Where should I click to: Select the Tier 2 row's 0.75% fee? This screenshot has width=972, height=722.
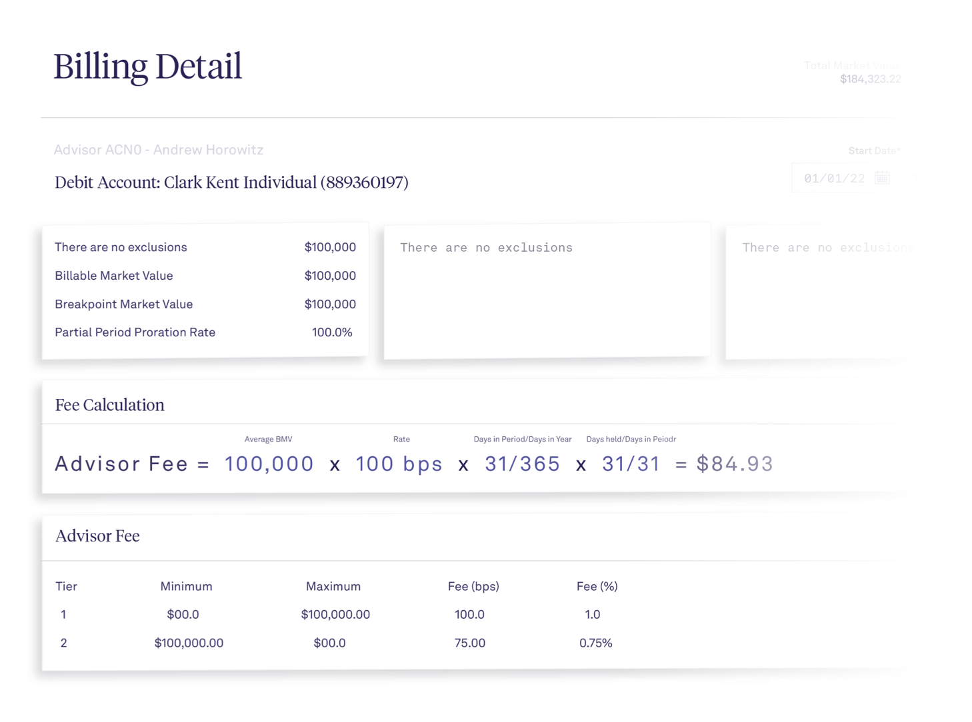coord(595,643)
